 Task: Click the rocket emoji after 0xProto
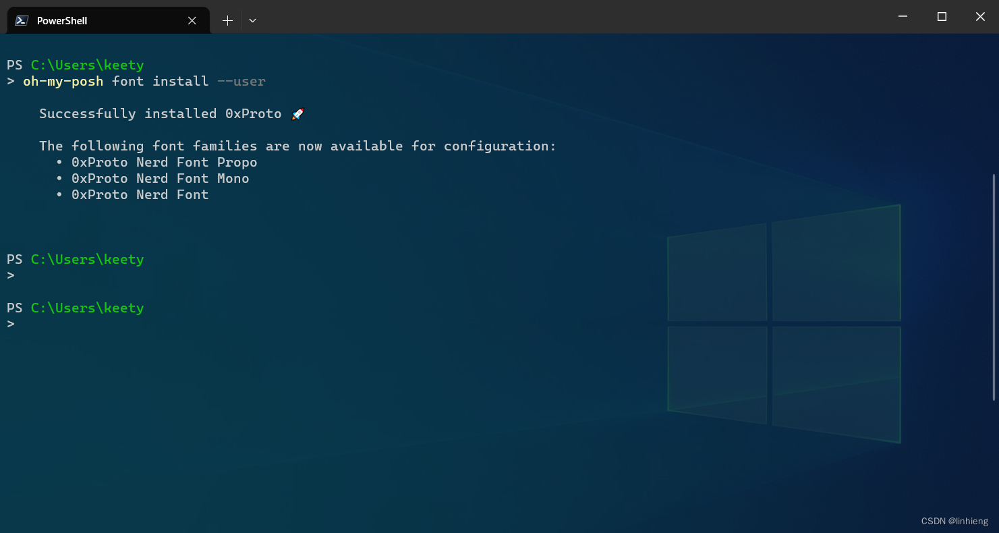click(x=298, y=113)
